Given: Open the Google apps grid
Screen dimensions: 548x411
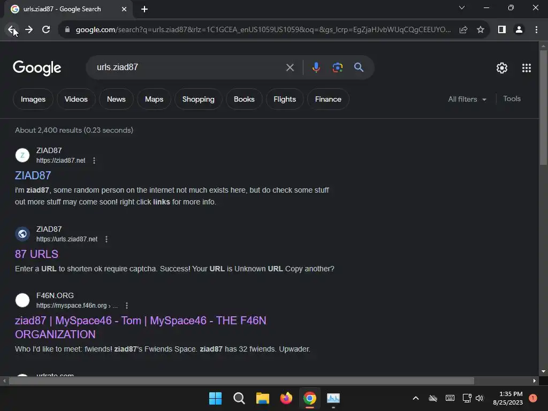Looking at the screenshot, I should pos(527,68).
